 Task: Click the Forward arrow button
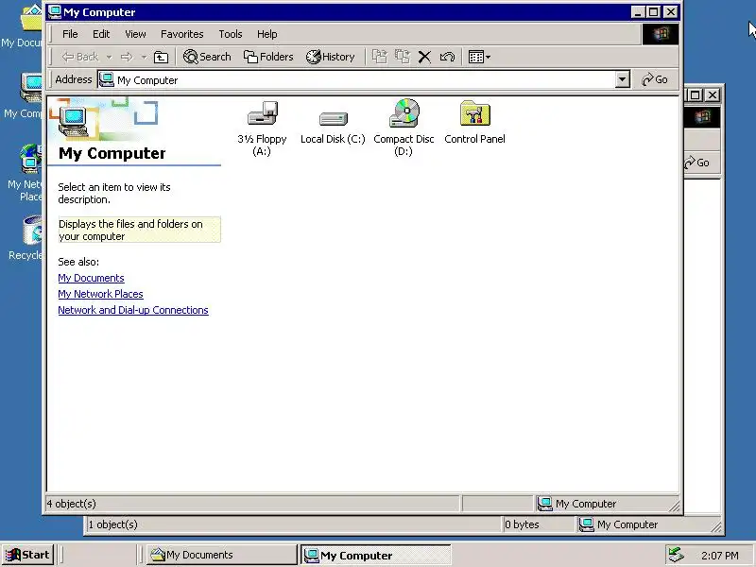(x=127, y=57)
